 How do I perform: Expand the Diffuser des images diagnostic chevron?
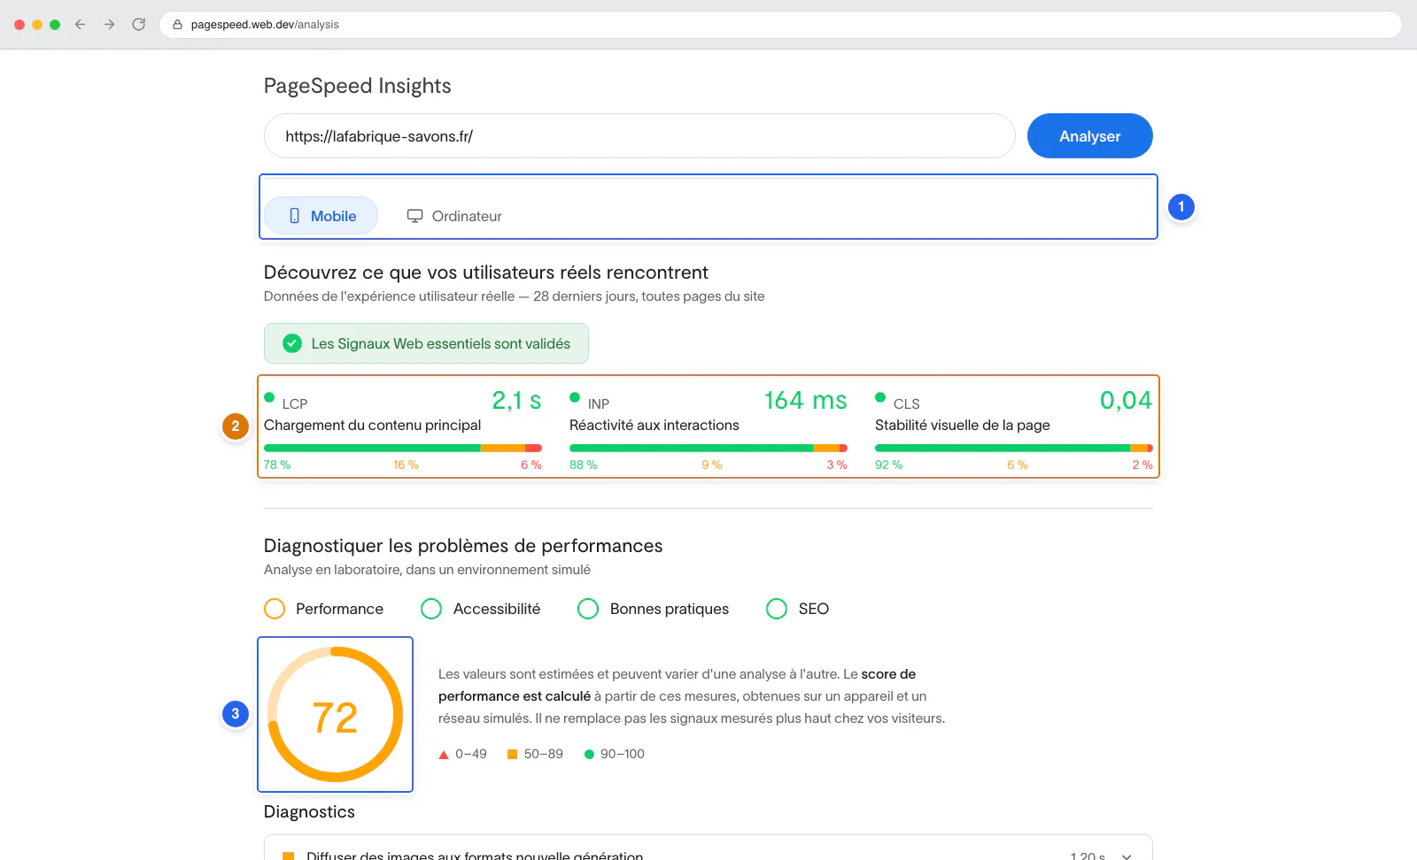click(x=1127, y=856)
